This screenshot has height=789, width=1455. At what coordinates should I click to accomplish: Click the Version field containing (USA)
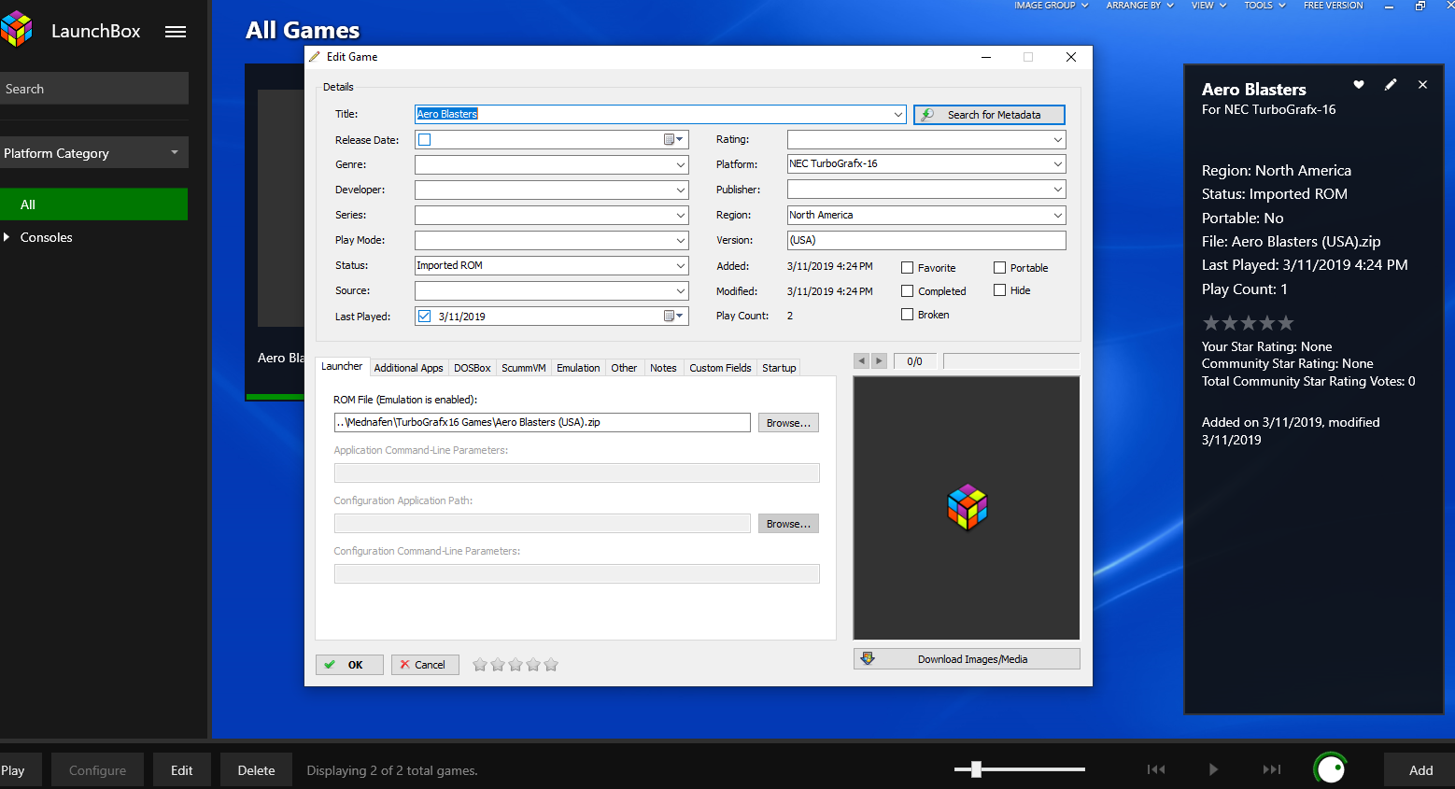pyautogui.click(x=926, y=240)
